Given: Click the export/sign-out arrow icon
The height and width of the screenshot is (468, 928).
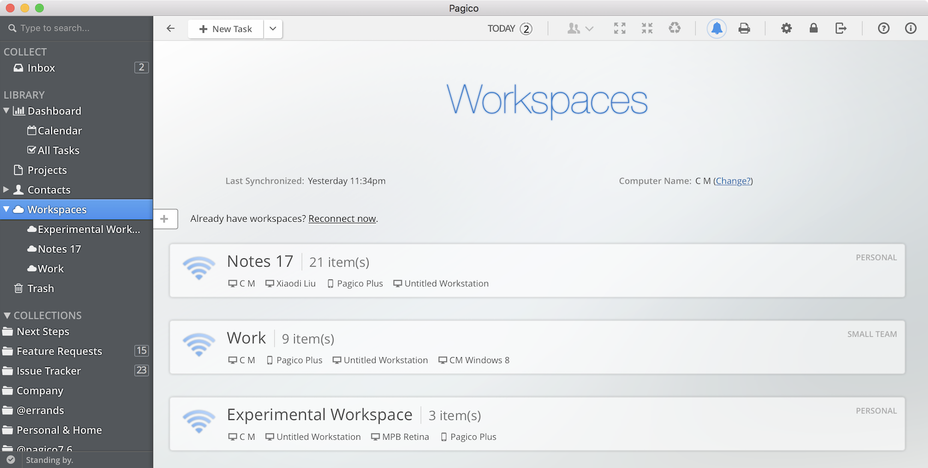Looking at the screenshot, I should (841, 28).
